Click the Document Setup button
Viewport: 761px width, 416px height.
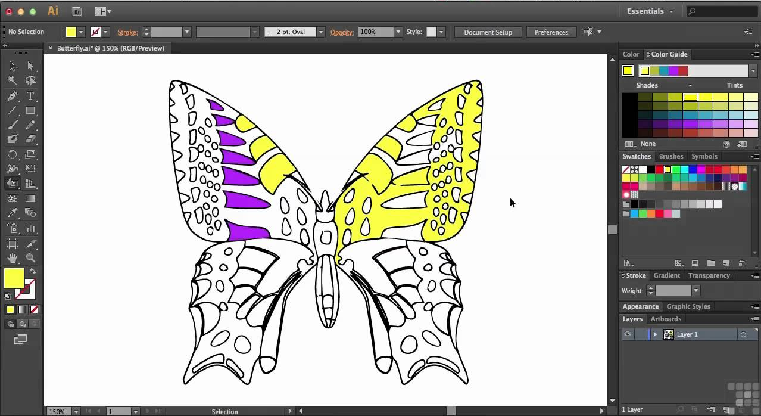pos(488,32)
